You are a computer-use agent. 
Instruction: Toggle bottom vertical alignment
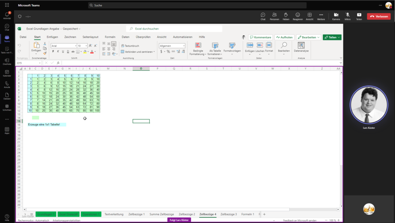(114, 44)
